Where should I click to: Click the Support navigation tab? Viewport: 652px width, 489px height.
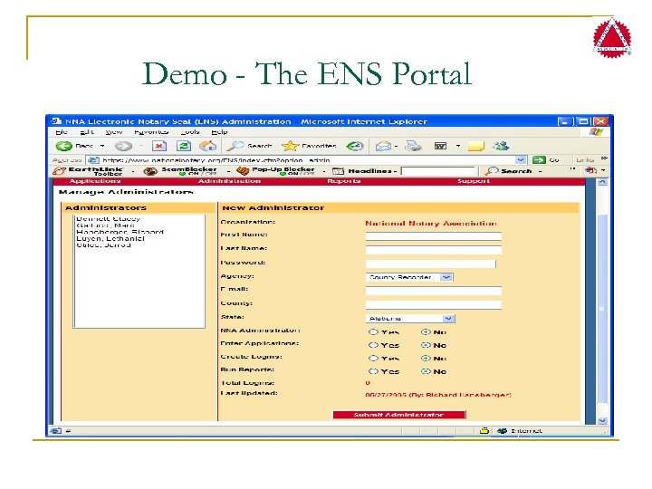(474, 181)
